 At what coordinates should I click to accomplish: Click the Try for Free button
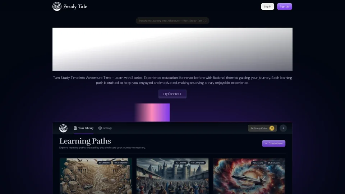172,94
